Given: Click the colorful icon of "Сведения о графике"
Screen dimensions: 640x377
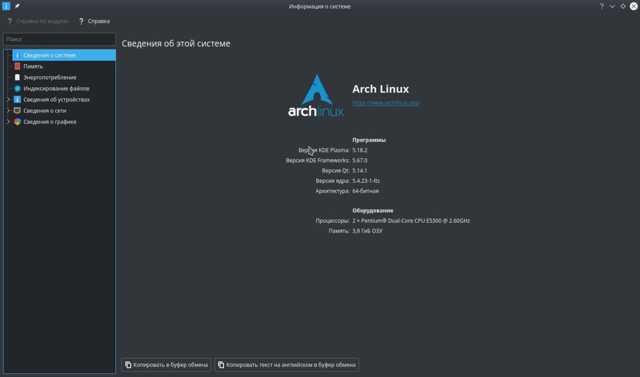Looking at the screenshot, I should [x=17, y=122].
